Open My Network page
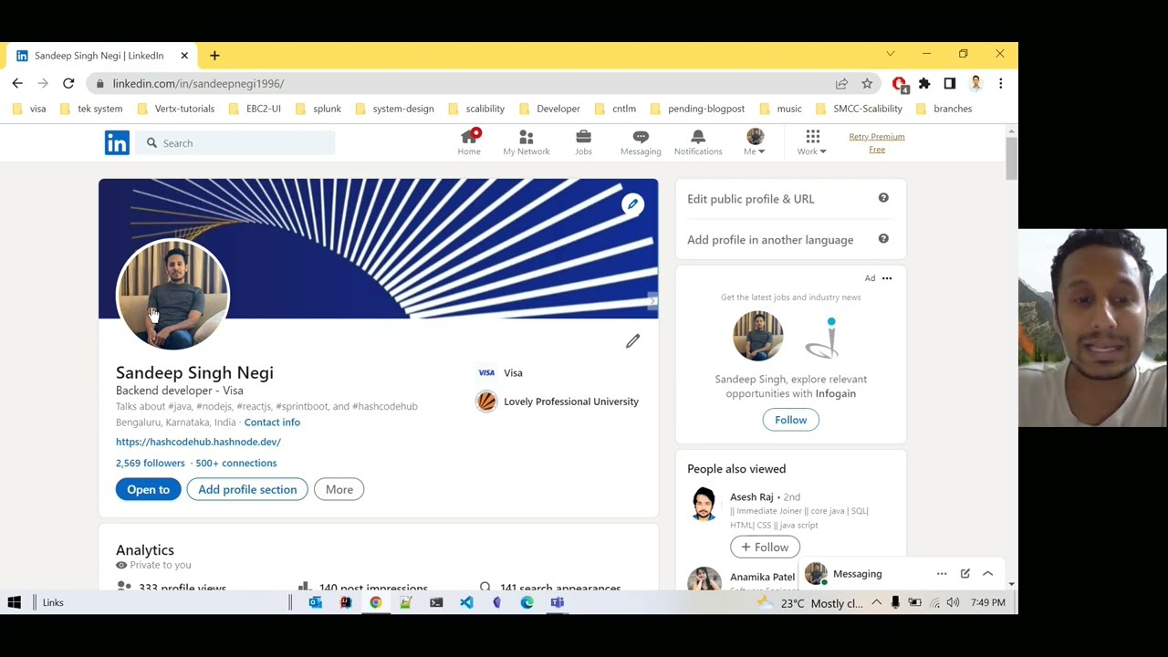The height and width of the screenshot is (657, 1168). tap(527, 142)
